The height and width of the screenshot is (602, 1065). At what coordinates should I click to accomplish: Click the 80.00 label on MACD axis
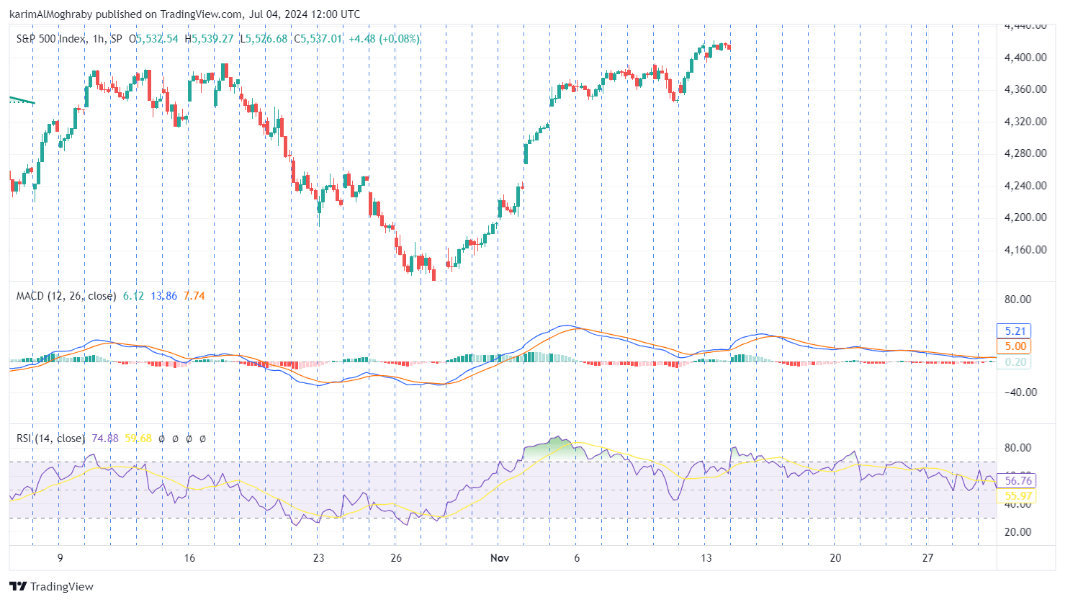(1018, 300)
